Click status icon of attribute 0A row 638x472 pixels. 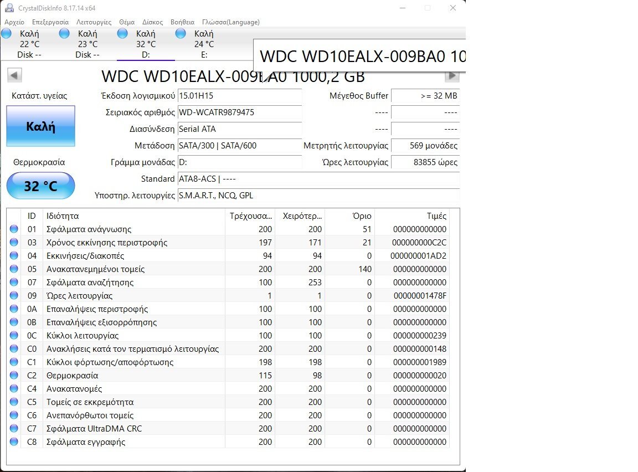[14, 309]
